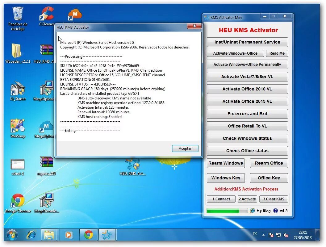Screen dimensions: 326x247
Task: Open the MegaDownlo... desktop icon
Action: click(x=47, y=203)
